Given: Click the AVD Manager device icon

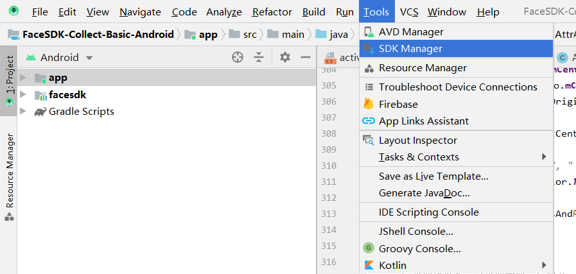Looking at the screenshot, I should pyautogui.click(x=369, y=32).
